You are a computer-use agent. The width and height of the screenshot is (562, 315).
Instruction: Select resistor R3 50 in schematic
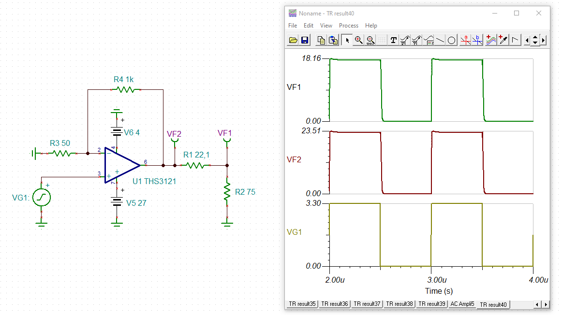pyautogui.click(x=61, y=154)
